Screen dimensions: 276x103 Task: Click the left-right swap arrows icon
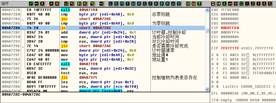(213, 3)
